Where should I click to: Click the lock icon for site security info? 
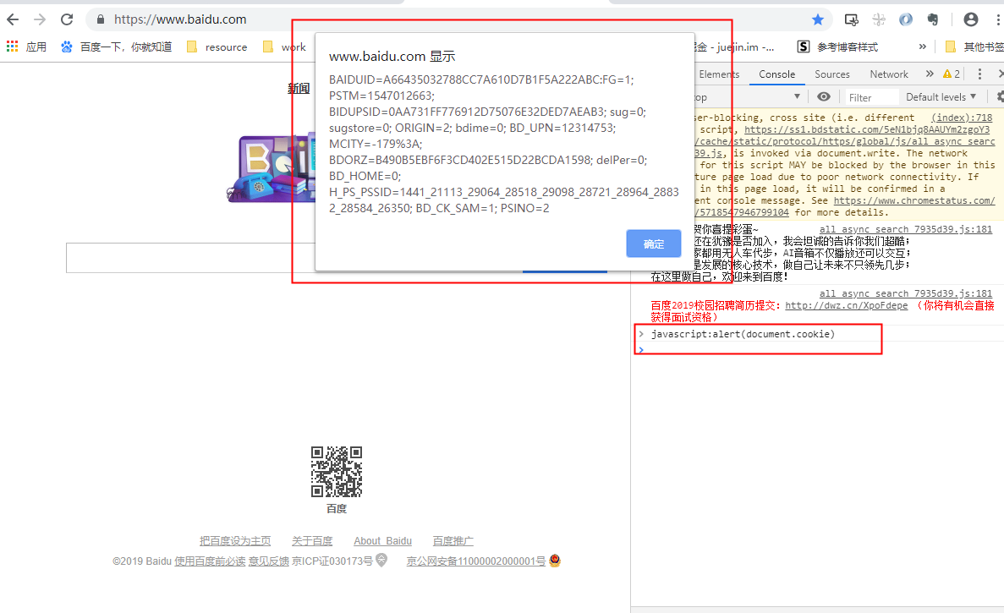click(101, 19)
